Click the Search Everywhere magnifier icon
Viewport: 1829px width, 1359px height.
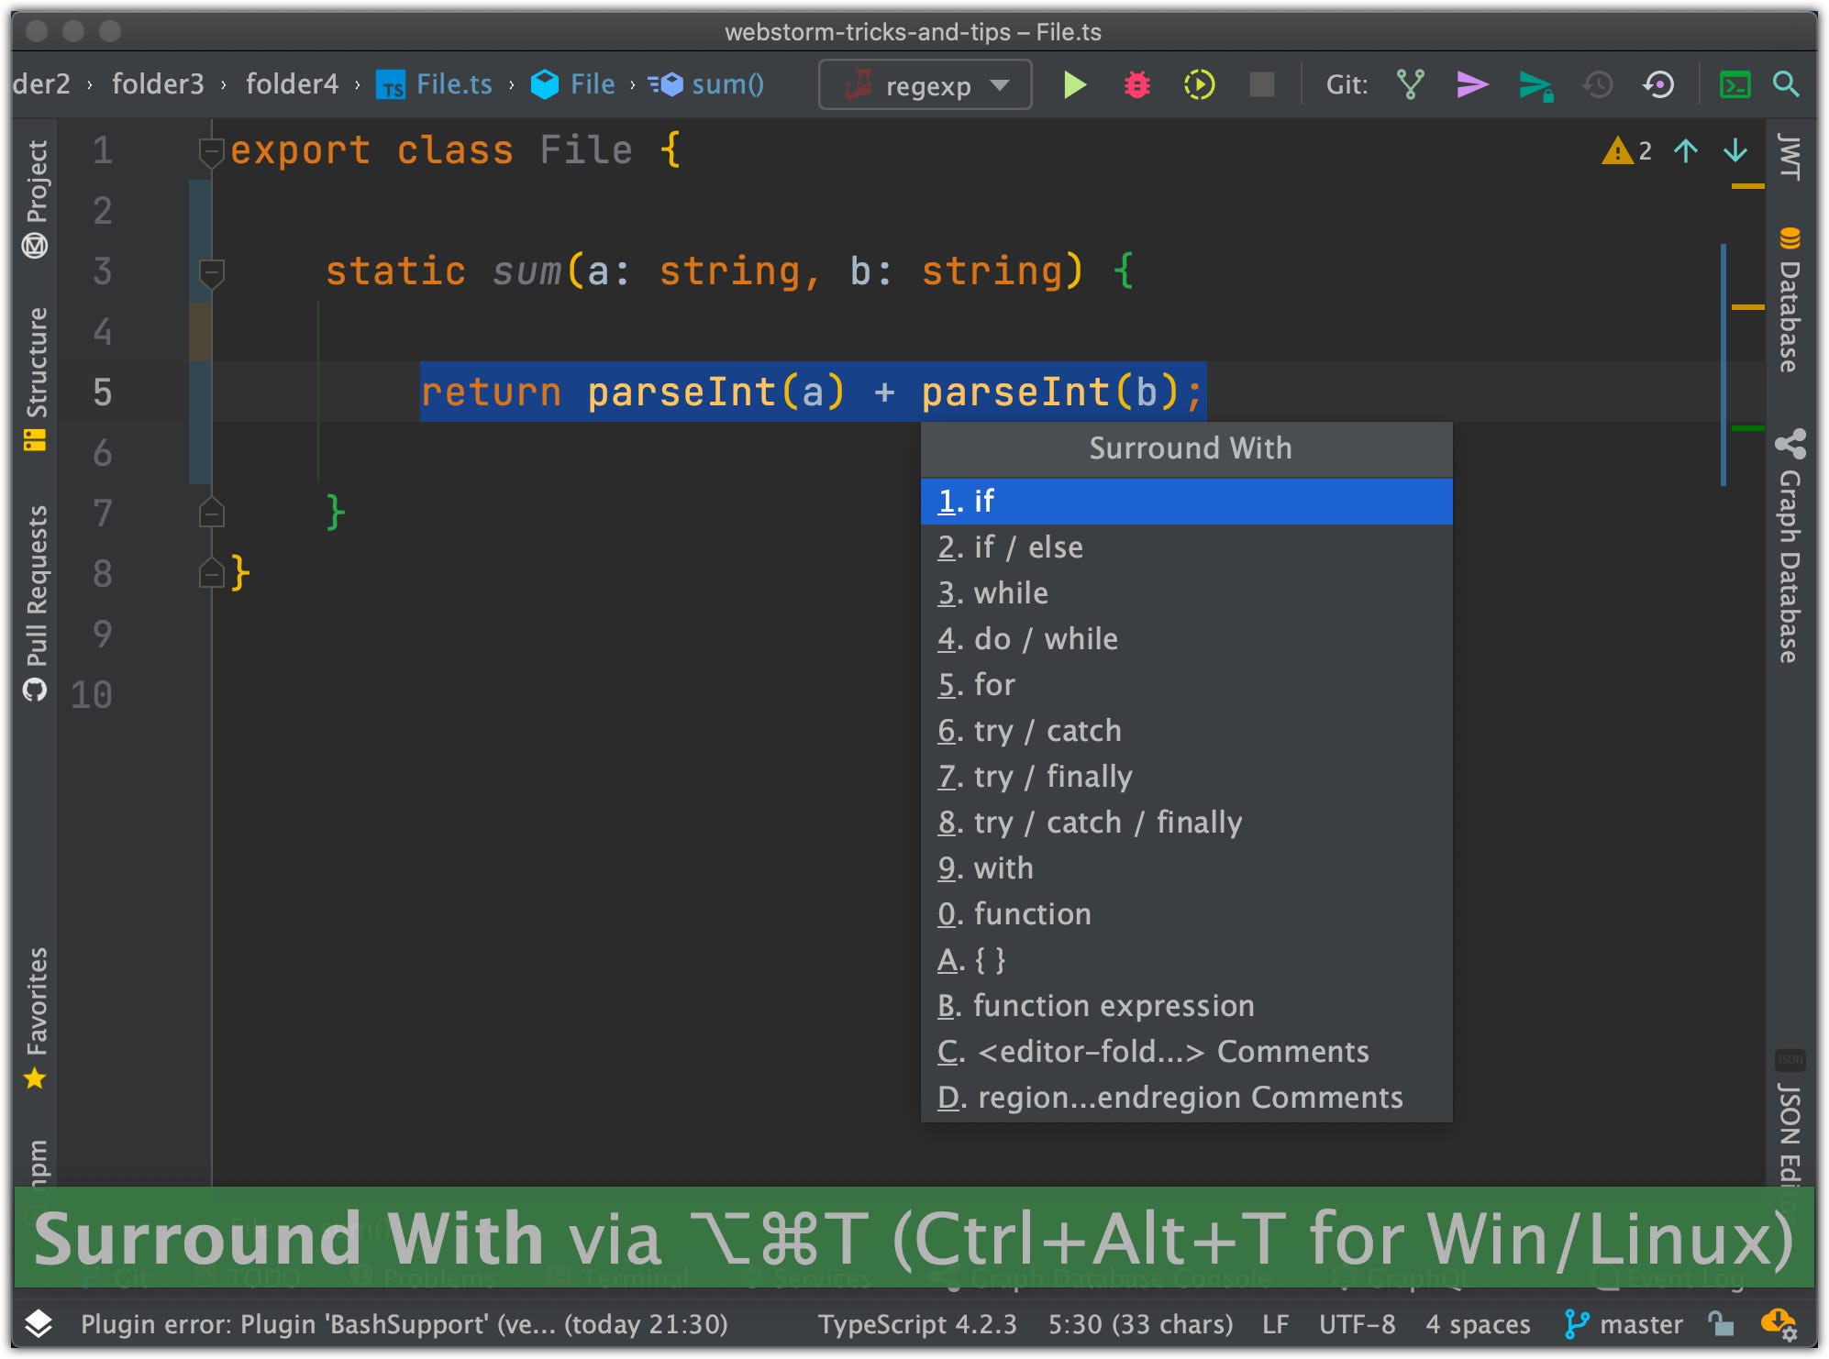pyautogui.click(x=1785, y=85)
